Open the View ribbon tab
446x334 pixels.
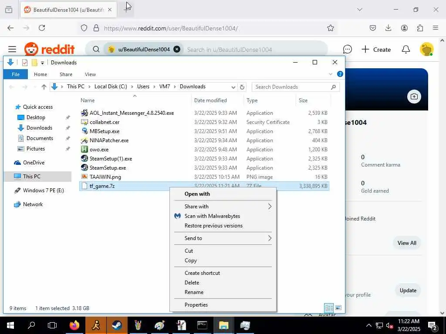90,74
